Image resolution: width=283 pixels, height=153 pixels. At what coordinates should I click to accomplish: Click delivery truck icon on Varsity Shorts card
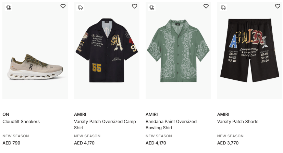tap(223, 7)
